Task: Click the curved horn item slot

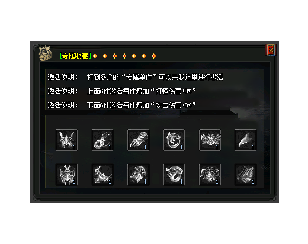Action: [245, 140]
